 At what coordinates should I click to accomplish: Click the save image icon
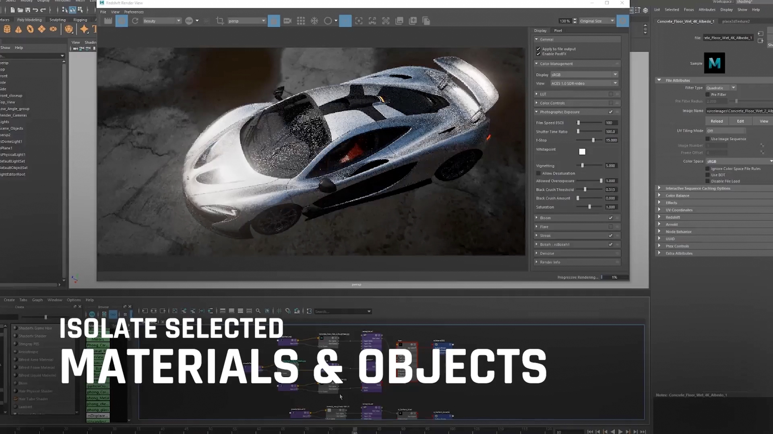coord(399,21)
